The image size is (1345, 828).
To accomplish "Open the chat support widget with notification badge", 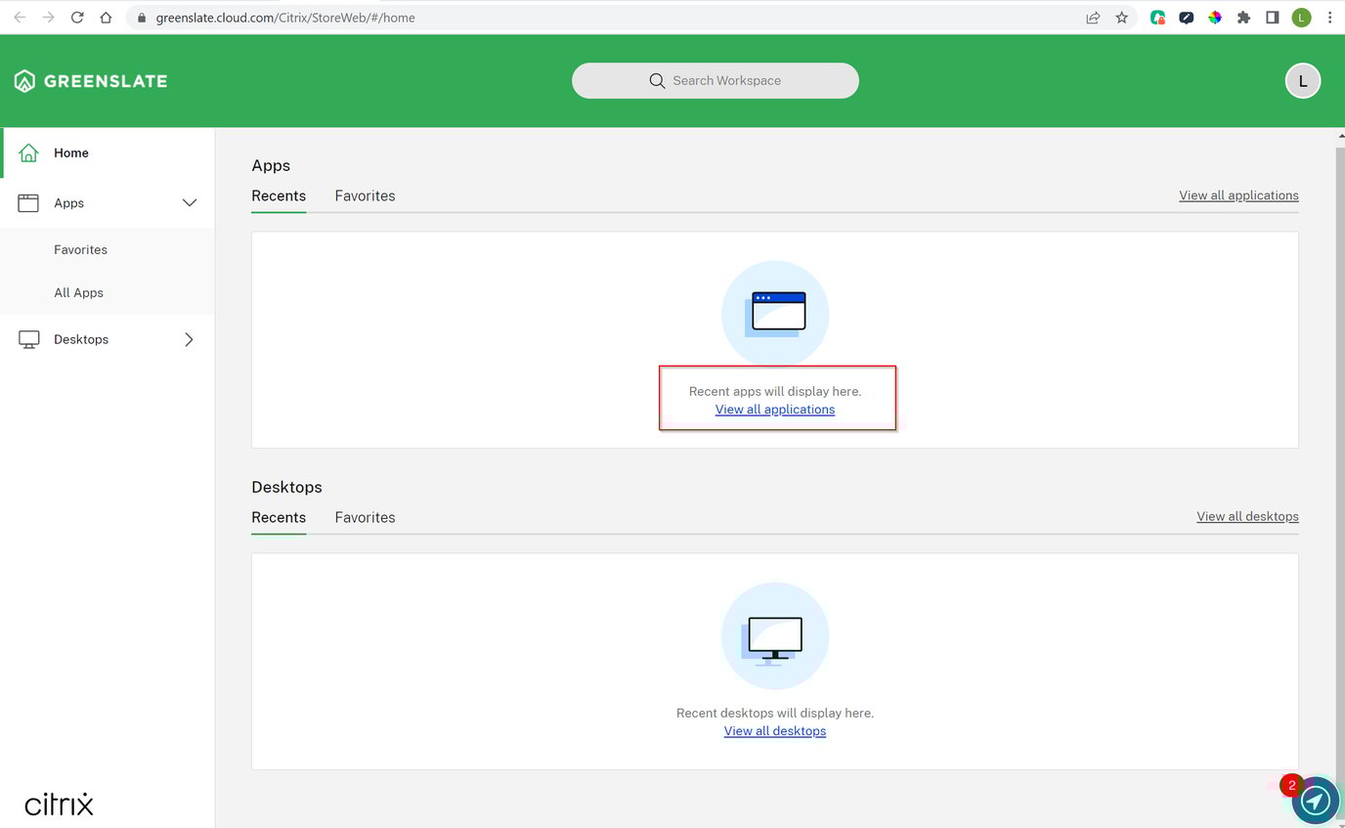I will (1315, 800).
